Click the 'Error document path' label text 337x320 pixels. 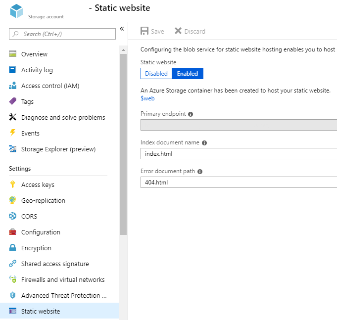point(168,171)
